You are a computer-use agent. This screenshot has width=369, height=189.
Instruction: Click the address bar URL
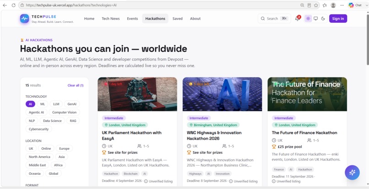point(71,5)
